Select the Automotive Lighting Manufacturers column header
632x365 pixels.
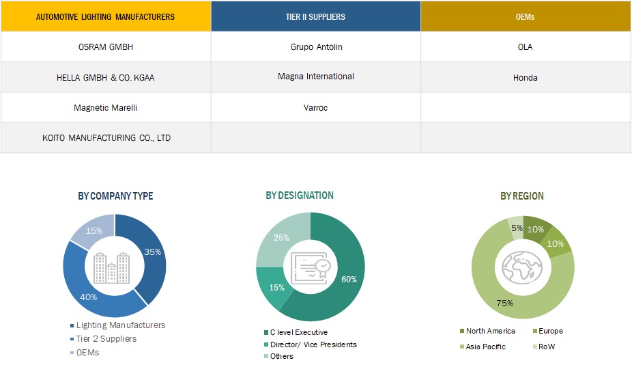pos(105,16)
